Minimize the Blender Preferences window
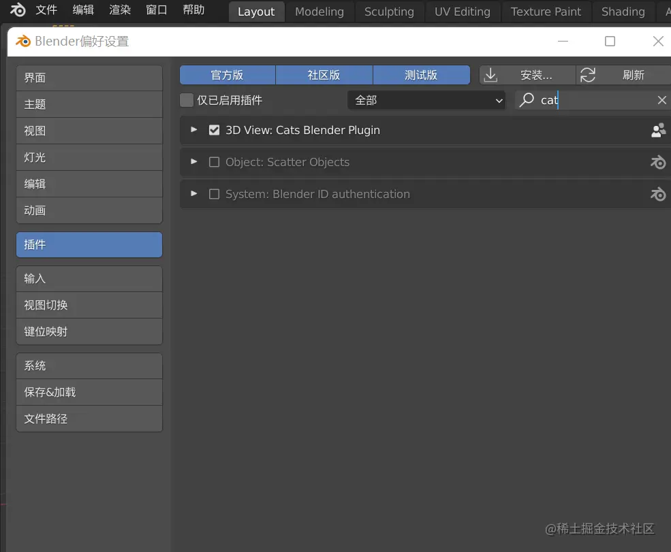The width and height of the screenshot is (671, 552). 563,41
